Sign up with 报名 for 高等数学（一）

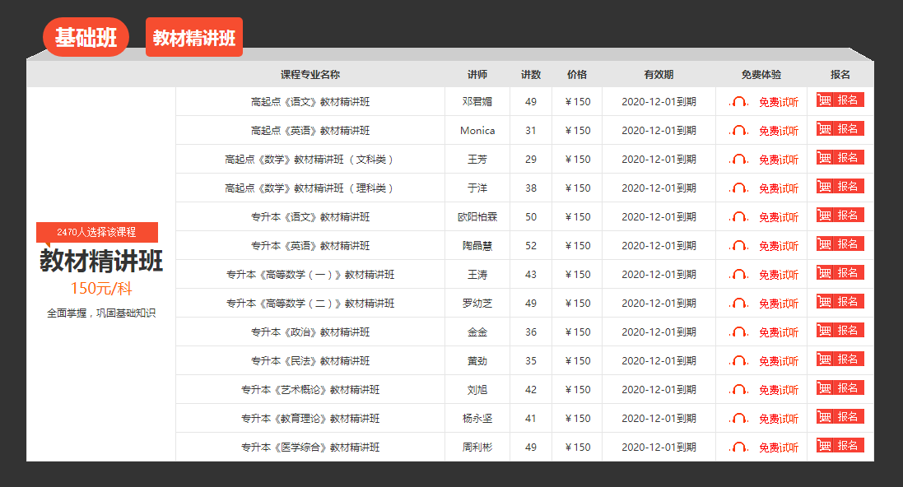pyautogui.click(x=840, y=273)
